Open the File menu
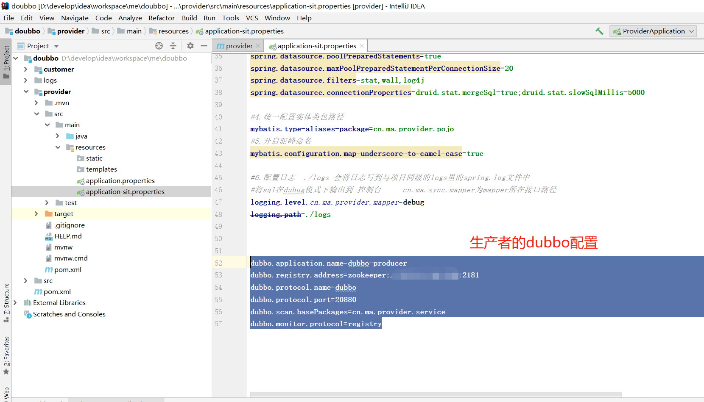704x402 pixels. pyautogui.click(x=8, y=18)
